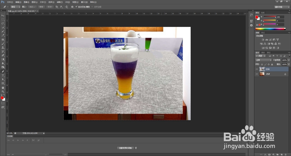Toggle lock transparent pixels
The image size is (291, 156).
(262, 64)
